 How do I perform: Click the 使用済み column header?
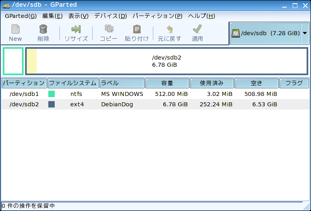(212, 83)
